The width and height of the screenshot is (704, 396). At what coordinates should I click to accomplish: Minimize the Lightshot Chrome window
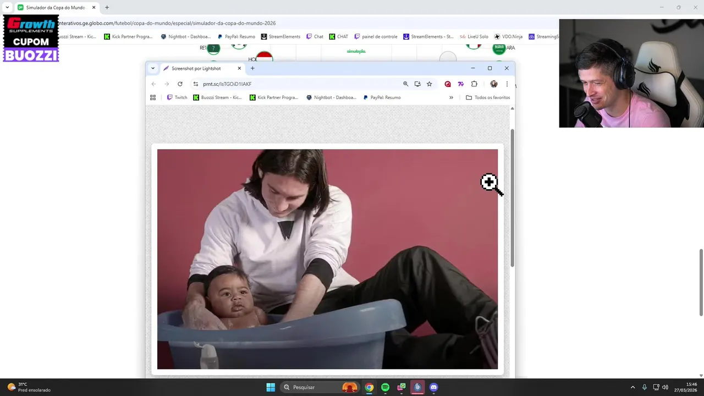472,68
